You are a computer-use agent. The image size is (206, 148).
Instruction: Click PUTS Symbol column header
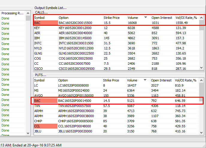[x=46, y=80]
